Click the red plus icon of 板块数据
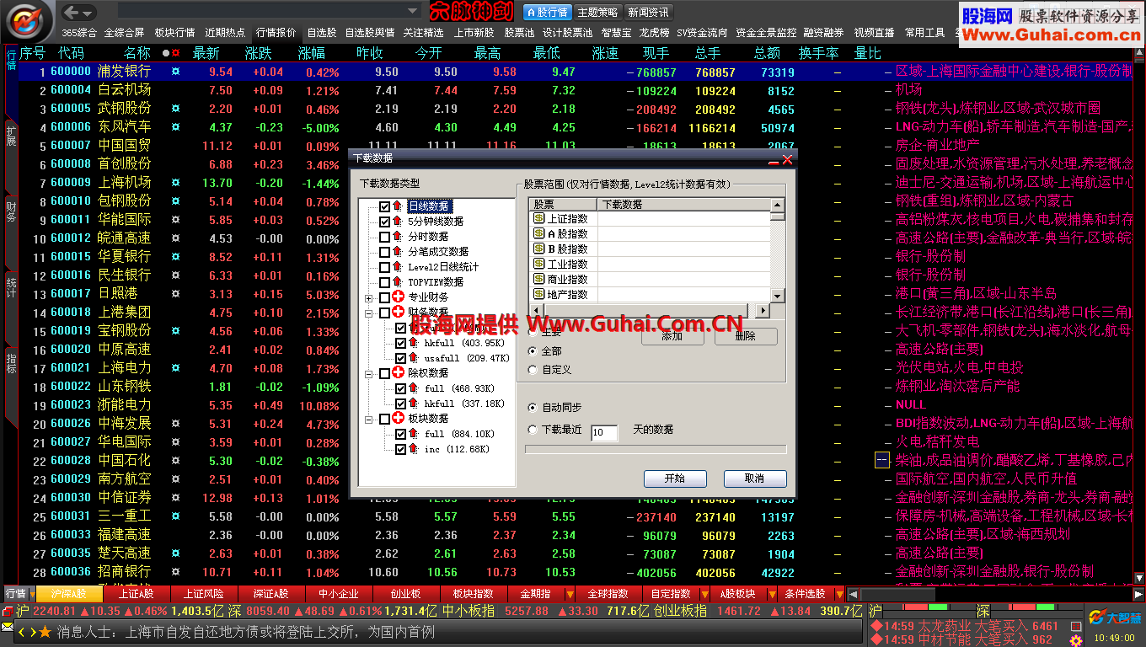This screenshot has height=647, width=1146. point(399,419)
